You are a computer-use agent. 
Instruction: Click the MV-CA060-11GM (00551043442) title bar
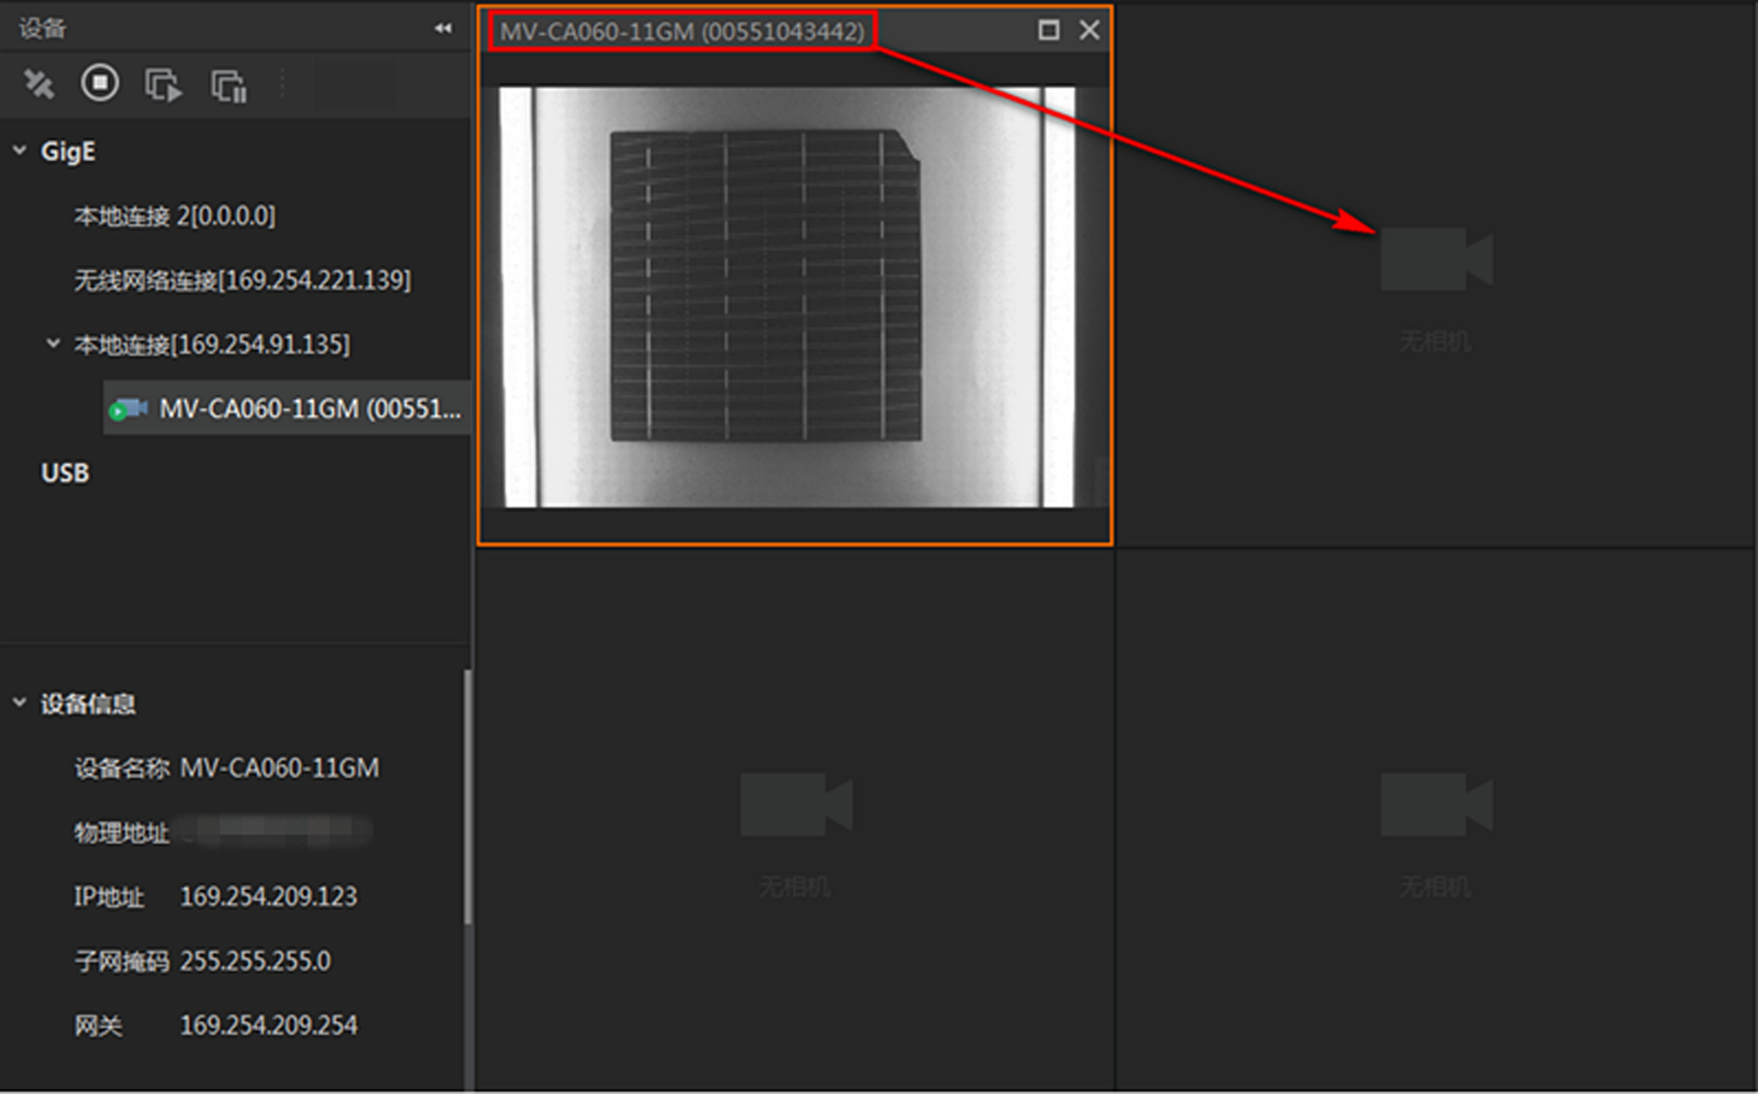[681, 31]
